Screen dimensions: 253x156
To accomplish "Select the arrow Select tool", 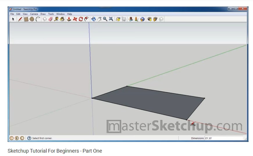I will coord(13,19).
